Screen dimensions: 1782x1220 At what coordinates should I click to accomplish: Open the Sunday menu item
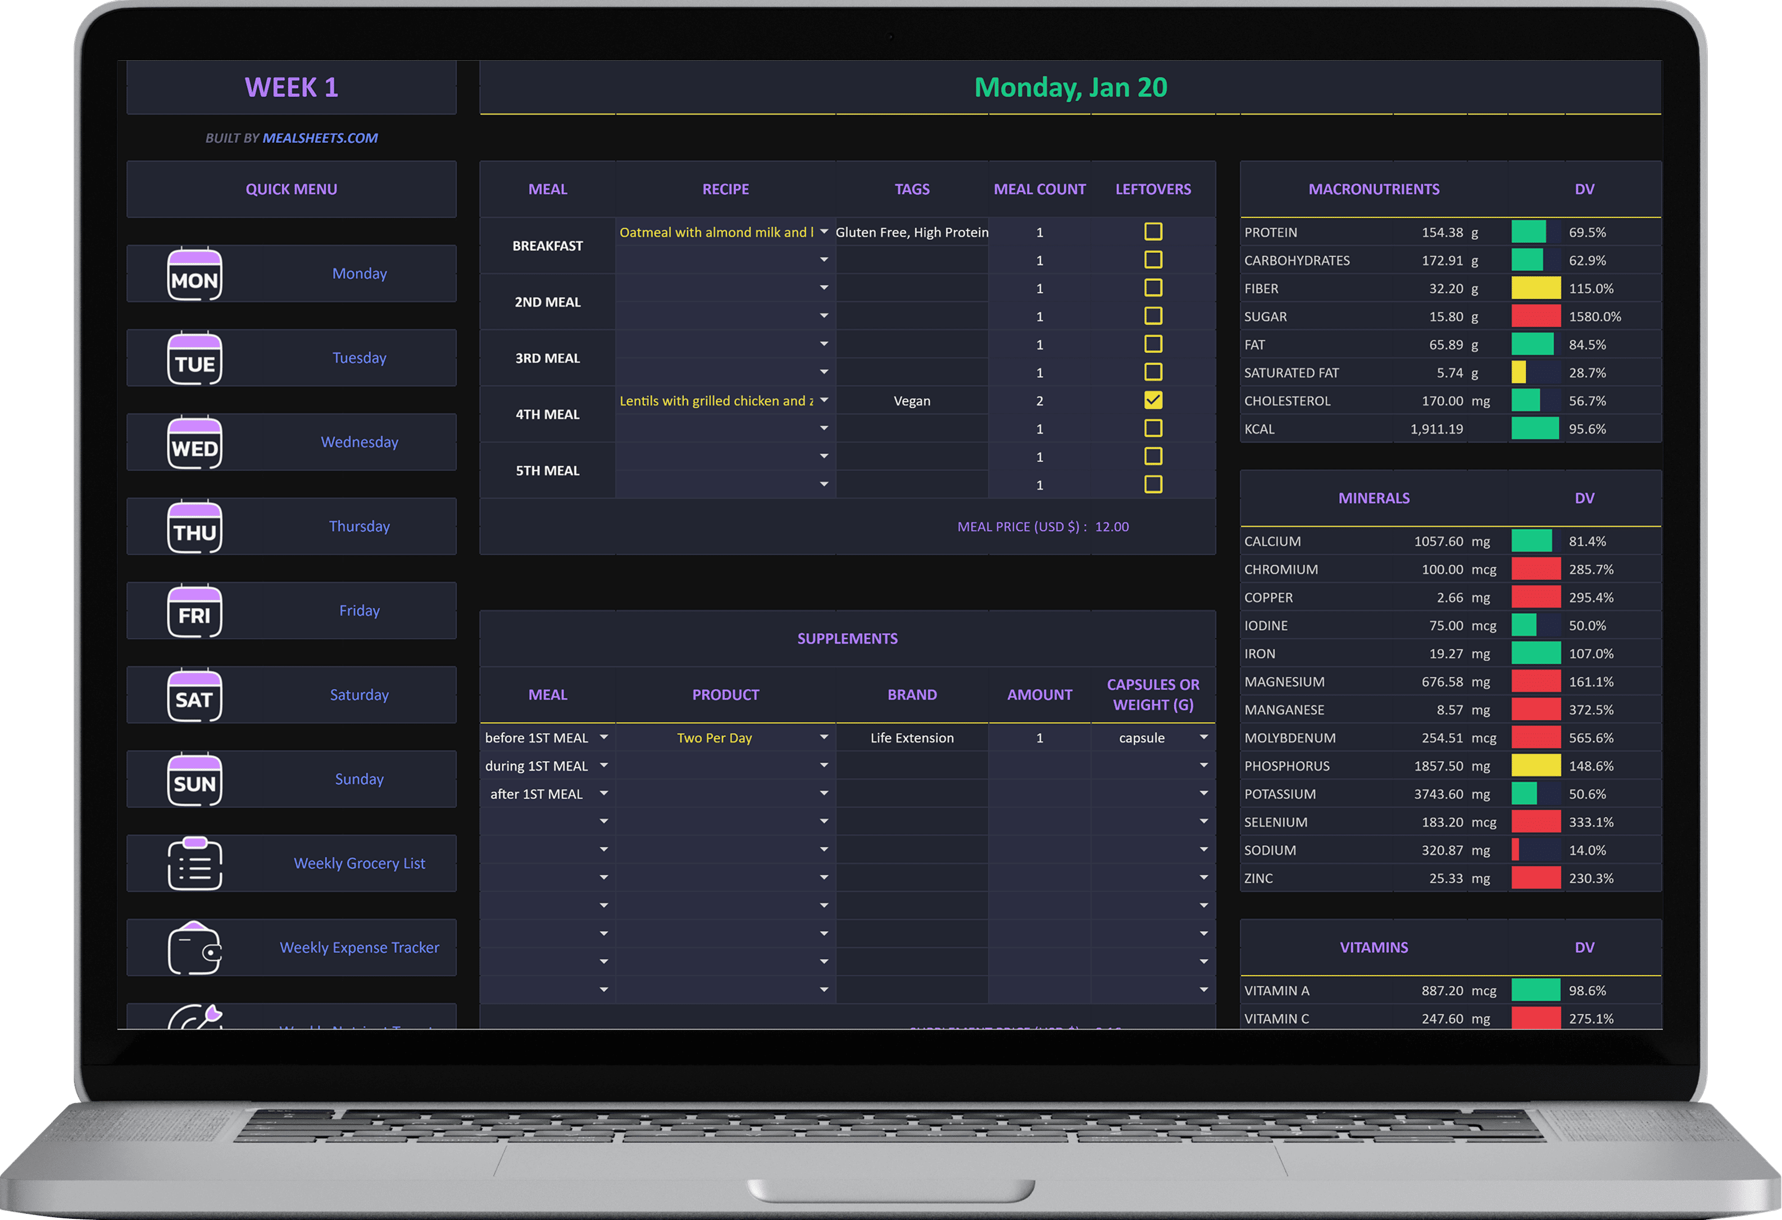(359, 779)
